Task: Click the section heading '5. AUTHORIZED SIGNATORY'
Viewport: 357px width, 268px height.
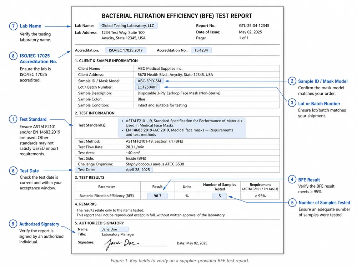Action: click(99, 223)
